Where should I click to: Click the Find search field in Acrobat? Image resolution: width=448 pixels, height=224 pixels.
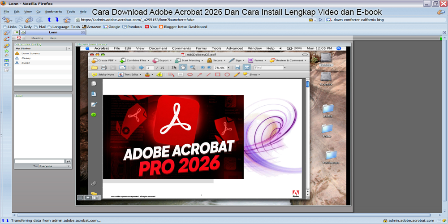coord(268,68)
